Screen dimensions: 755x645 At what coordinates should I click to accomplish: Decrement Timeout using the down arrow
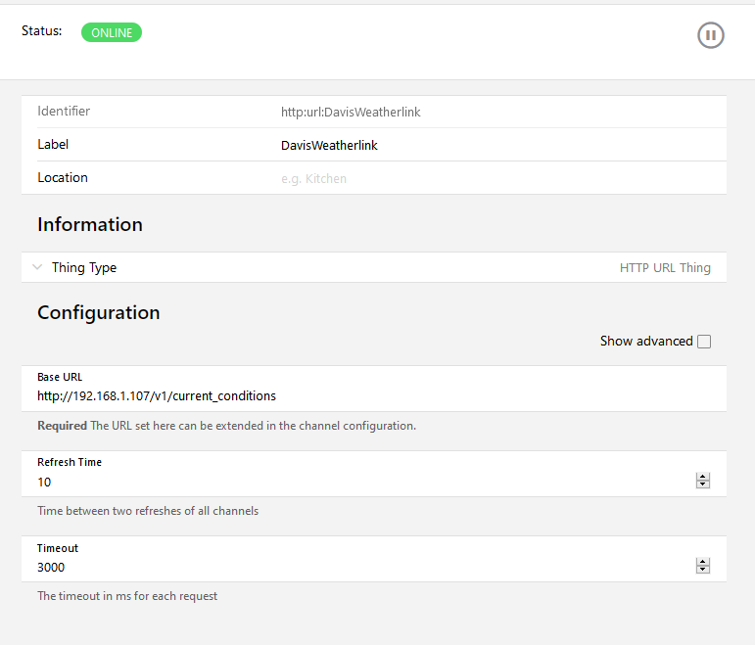click(702, 571)
